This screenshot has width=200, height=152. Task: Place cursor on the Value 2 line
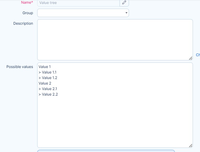tap(45, 83)
